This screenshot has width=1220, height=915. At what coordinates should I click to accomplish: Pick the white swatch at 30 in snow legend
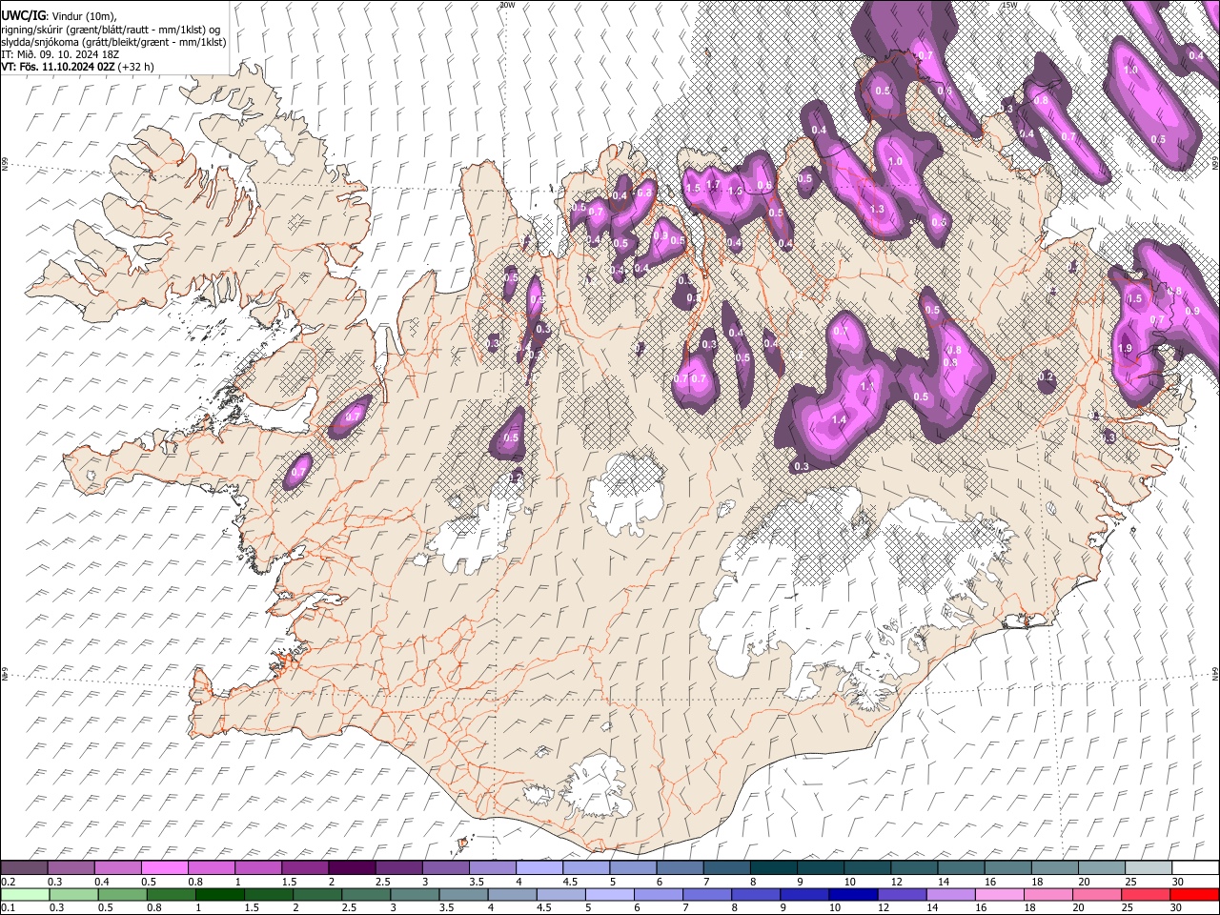coord(1195,868)
